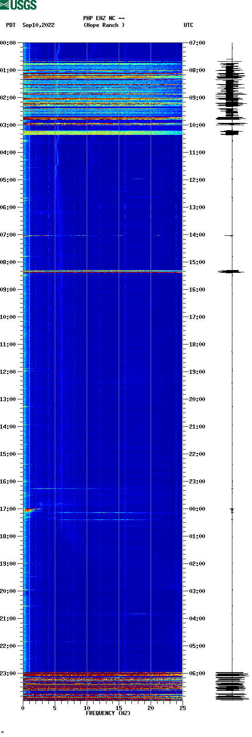Screen dimensions: 252x737
Task: Click the 'PDT' timezone label
Action: click(10, 25)
